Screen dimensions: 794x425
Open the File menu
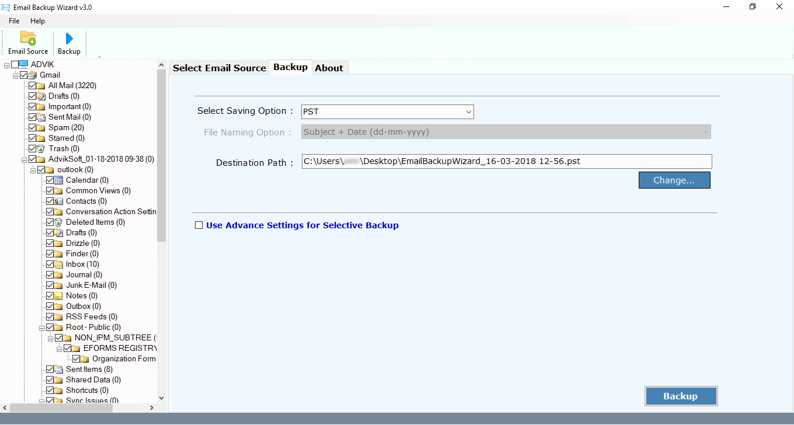click(x=14, y=21)
